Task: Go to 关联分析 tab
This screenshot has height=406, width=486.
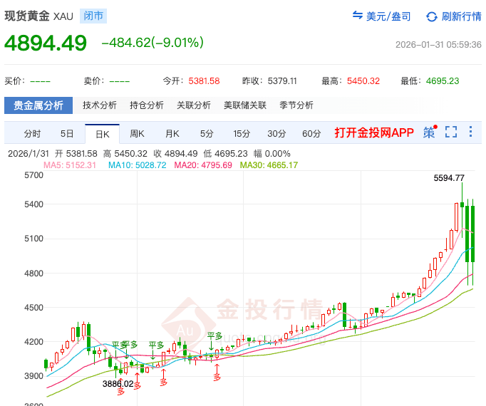Action: click(194, 105)
